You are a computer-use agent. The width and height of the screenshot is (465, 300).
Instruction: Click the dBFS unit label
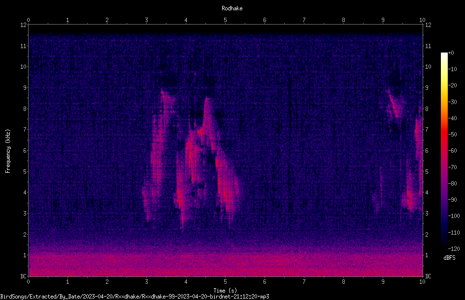pyautogui.click(x=449, y=258)
